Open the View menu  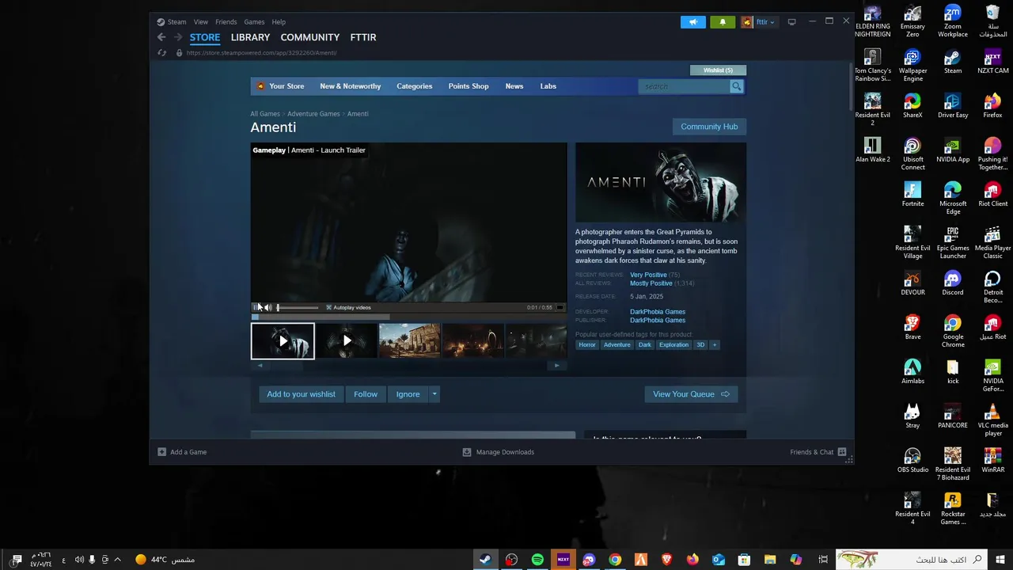coord(201,22)
